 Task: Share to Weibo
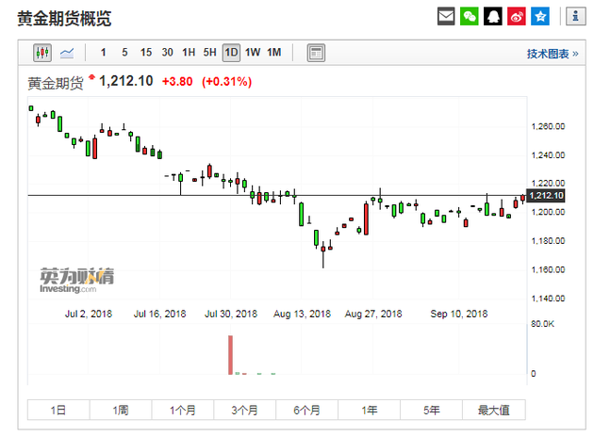(x=516, y=17)
